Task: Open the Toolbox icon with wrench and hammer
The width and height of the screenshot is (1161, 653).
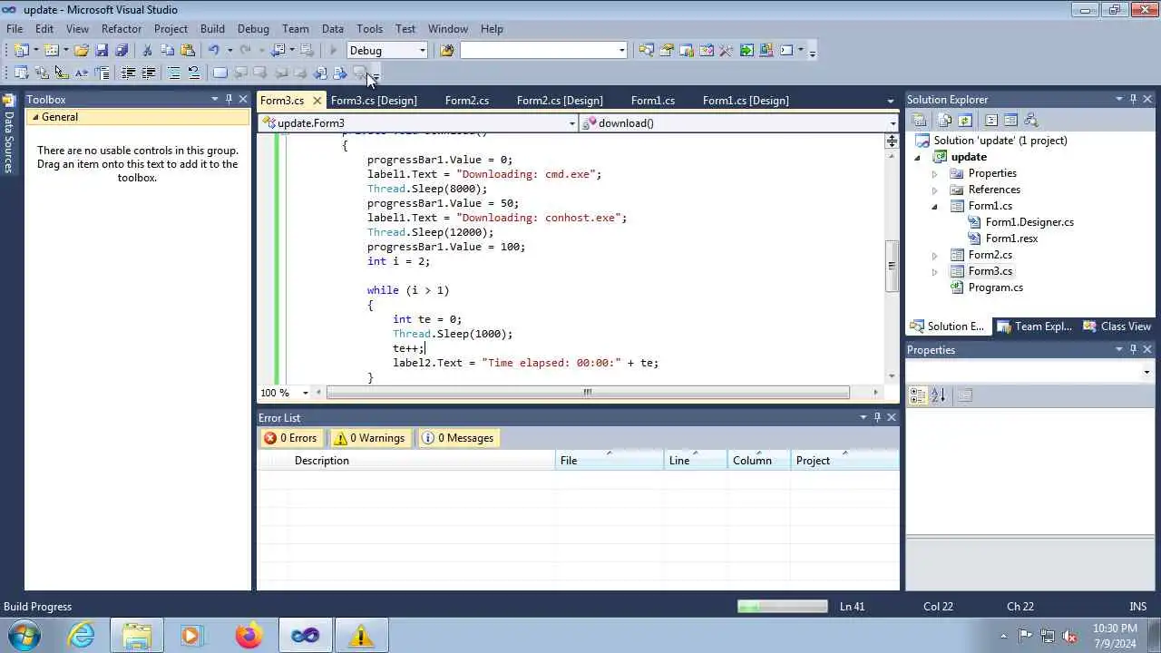Action: click(727, 51)
